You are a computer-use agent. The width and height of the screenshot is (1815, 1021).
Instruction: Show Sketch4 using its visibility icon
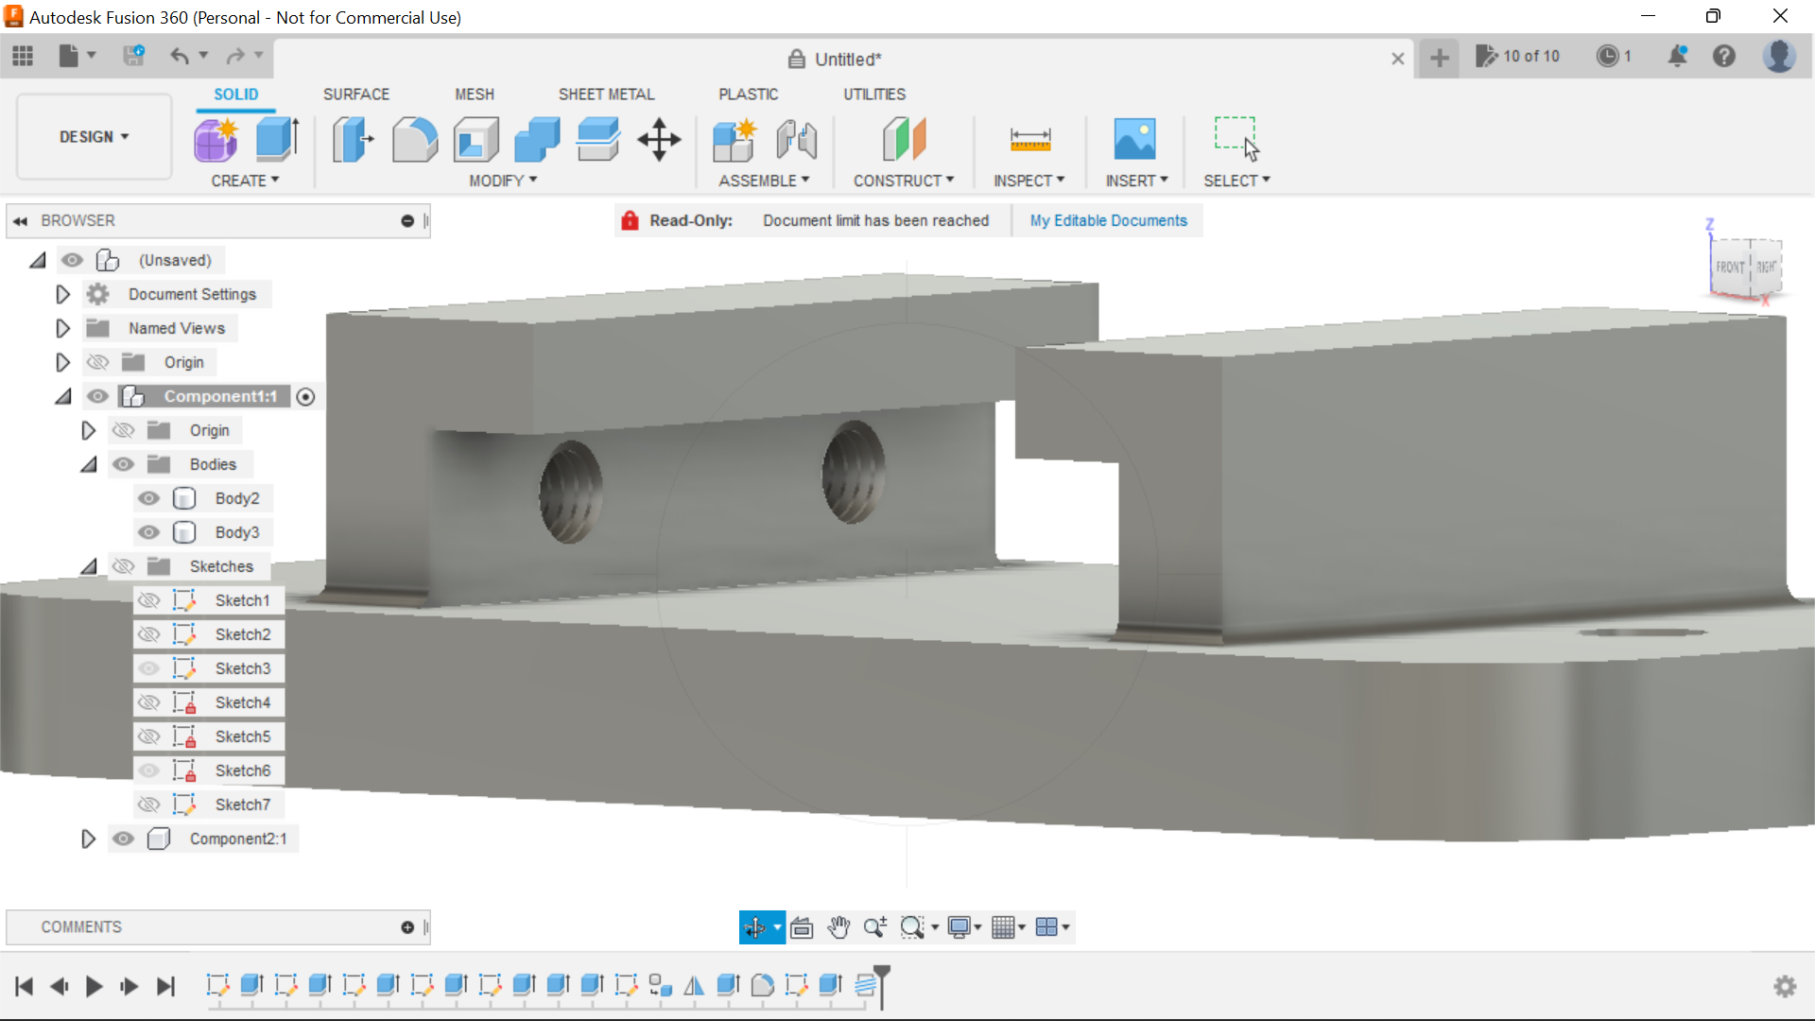(149, 702)
